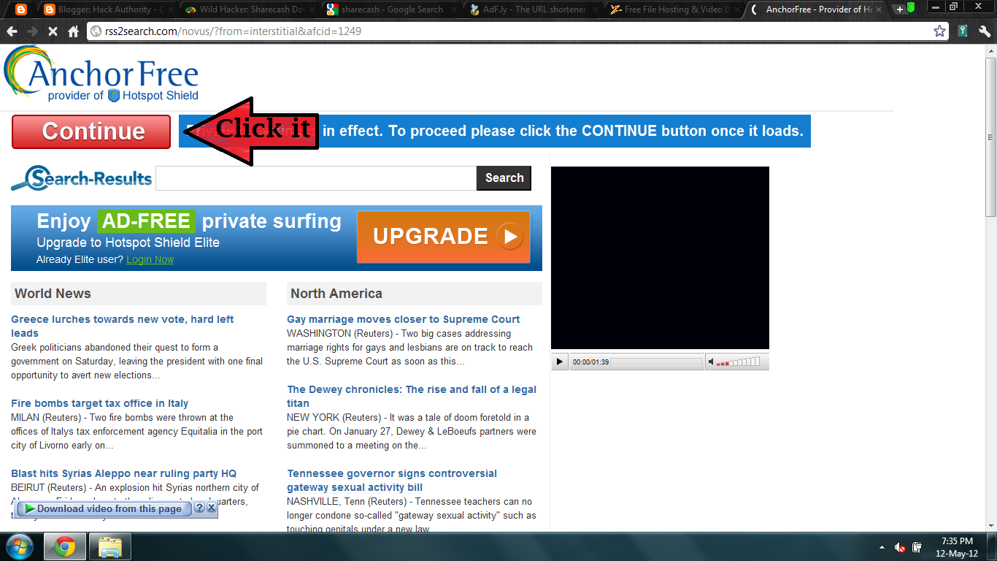Screen dimensions: 997x561
Task: Open Windows Explorer from the taskbar
Action: point(109,546)
